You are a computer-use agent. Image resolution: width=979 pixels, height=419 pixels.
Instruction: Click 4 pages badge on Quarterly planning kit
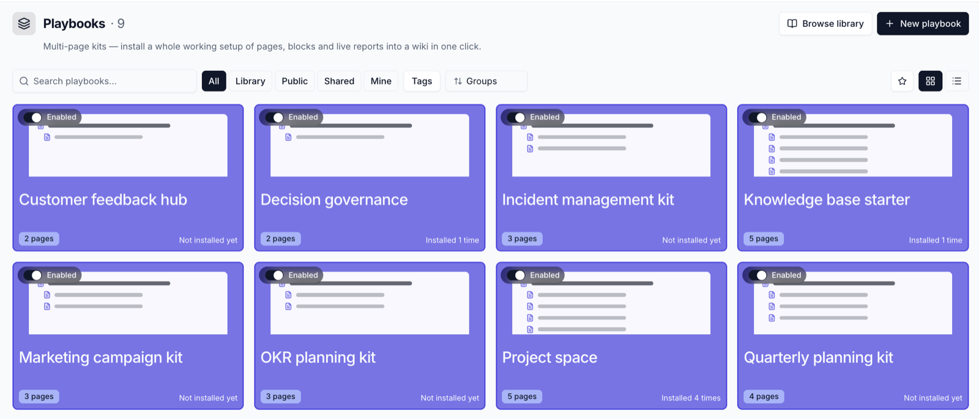[x=764, y=396]
